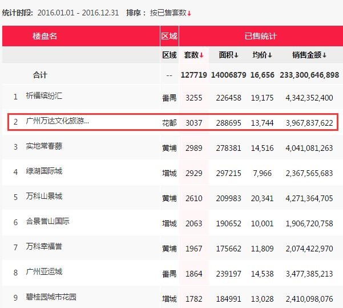Select average price 7,966

pyautogui.click(x=263, y=173)
